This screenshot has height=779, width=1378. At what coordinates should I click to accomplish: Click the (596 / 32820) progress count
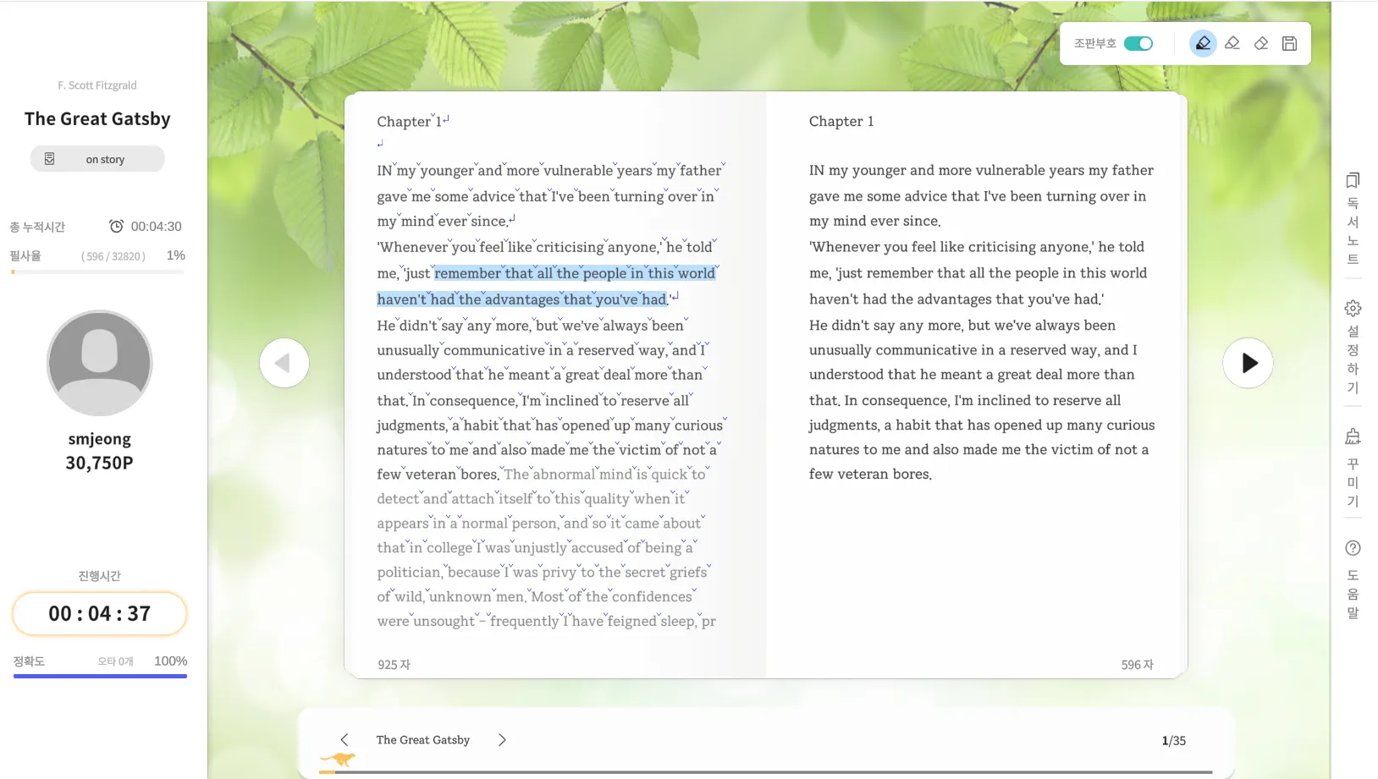pos(113,256)
